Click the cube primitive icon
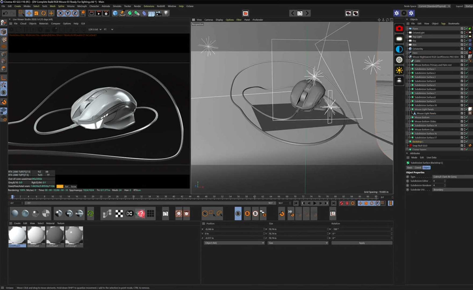 (115, 13)
